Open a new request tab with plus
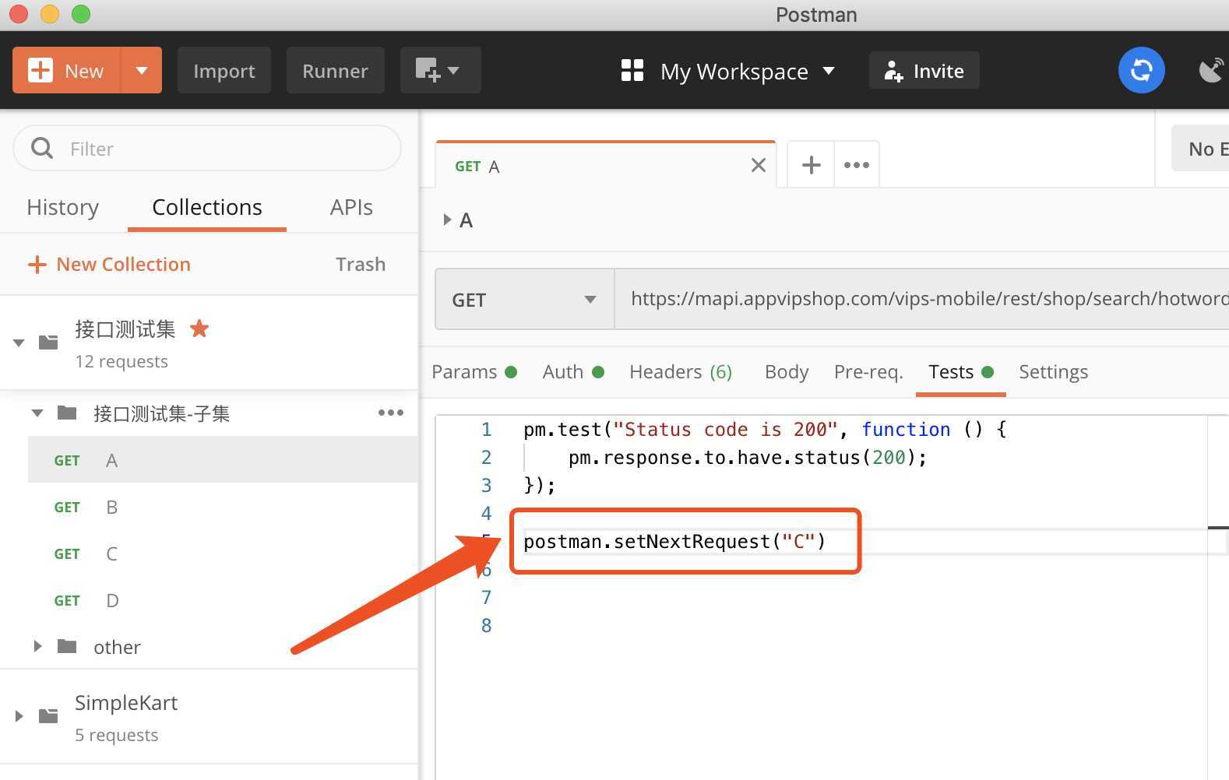The width and height of the screenshot is (1229, 780). 811,165
